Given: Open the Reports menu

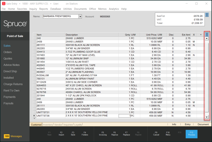Looking at the screenshot, I should [44, 9].
